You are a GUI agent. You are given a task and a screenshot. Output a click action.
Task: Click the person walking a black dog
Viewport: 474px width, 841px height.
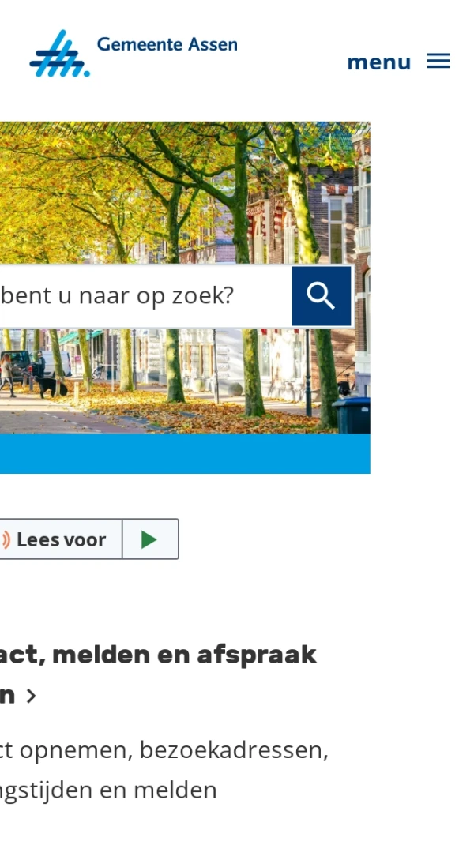point(6,375)
